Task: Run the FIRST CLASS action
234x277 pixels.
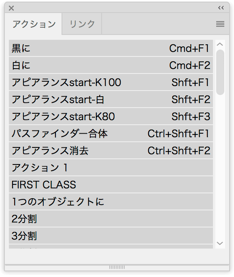Action: [x=111, y=184]
